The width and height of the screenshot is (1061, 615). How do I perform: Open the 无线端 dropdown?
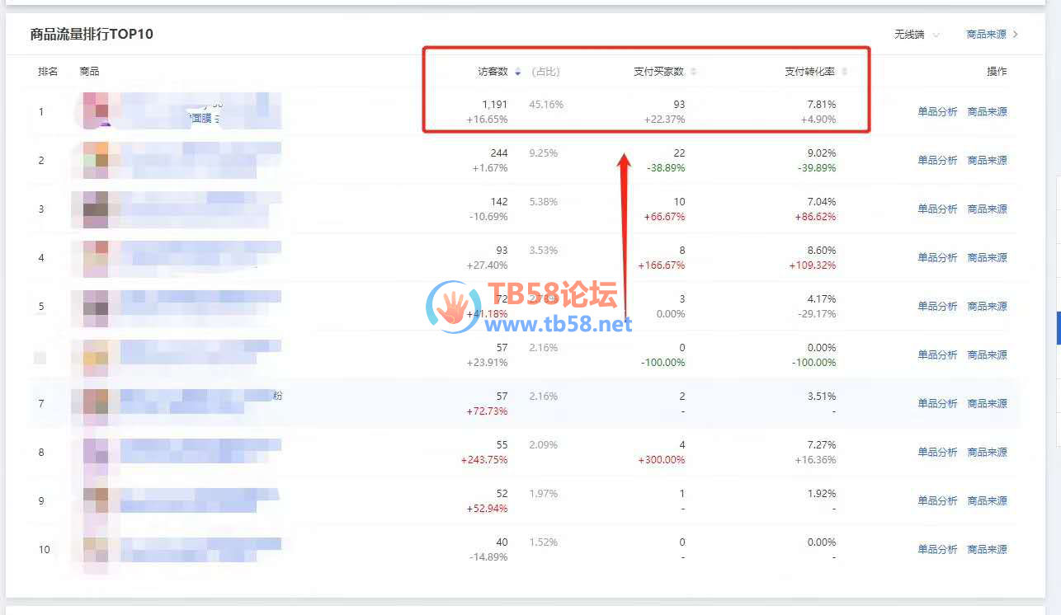pos(916,35)
